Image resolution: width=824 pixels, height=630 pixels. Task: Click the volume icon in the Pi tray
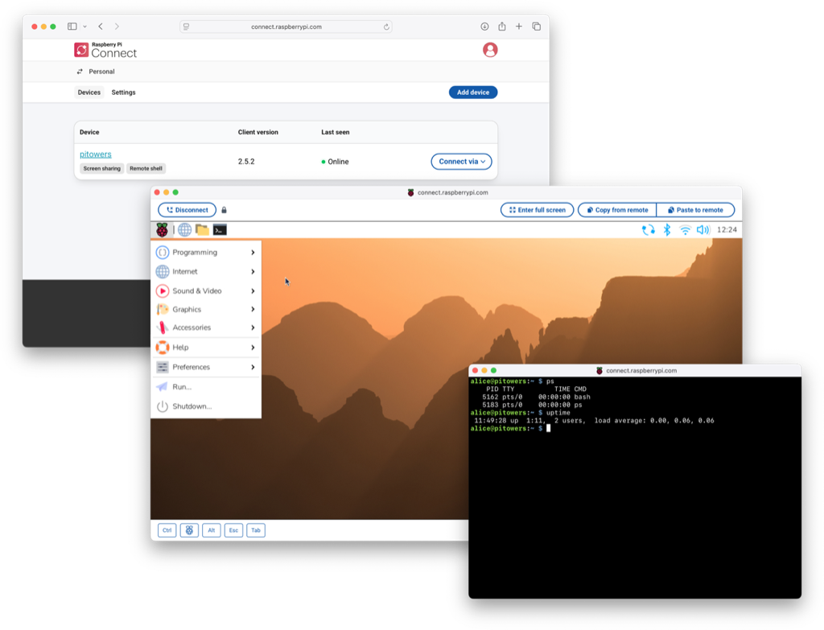pyautogui.click(x=702, y=229)
